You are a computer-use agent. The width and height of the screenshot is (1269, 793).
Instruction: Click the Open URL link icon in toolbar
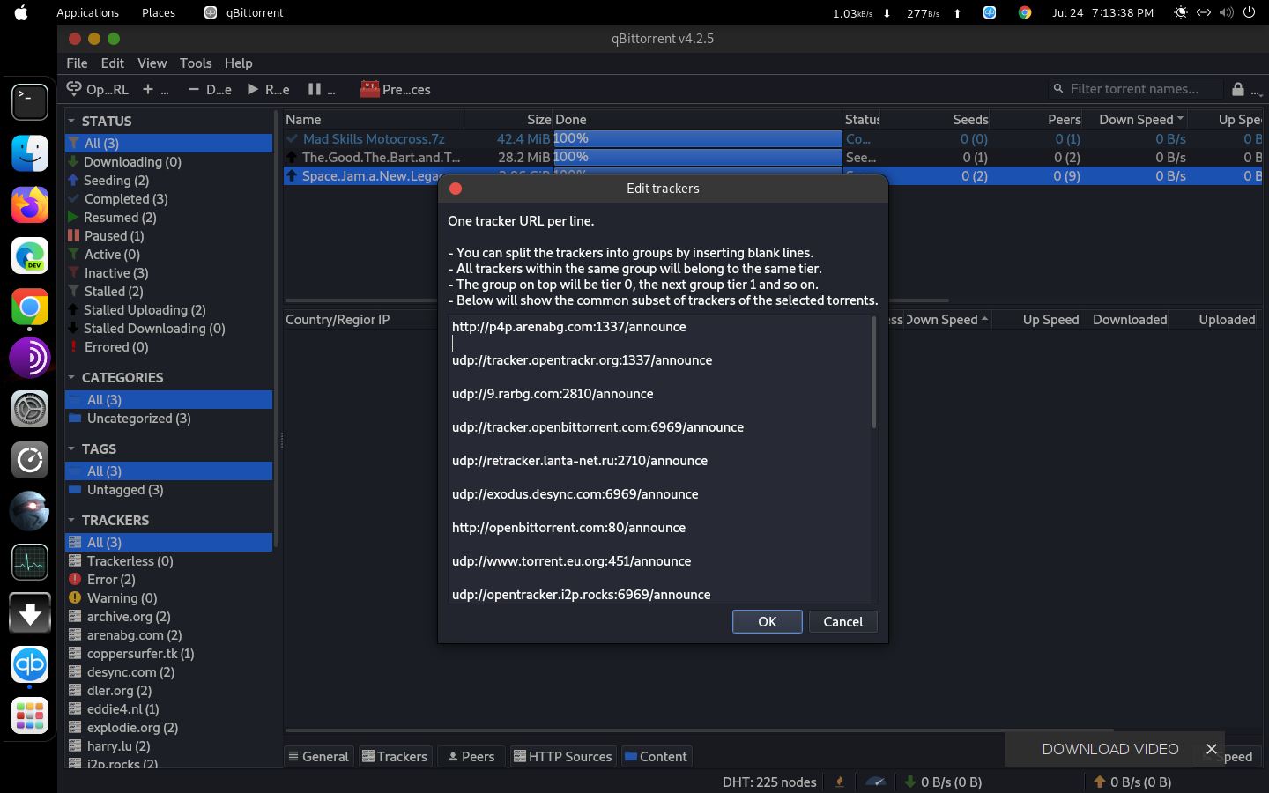(x=75, y=89)
